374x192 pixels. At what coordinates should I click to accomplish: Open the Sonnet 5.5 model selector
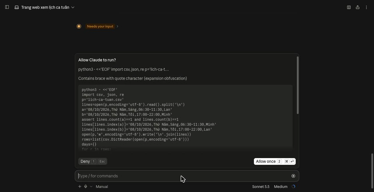(x=261, y=186)
